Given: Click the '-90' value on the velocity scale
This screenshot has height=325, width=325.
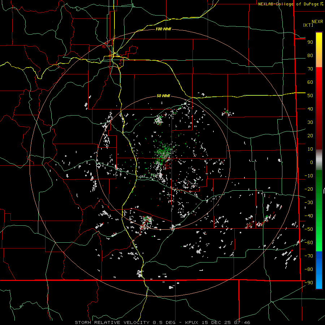Looking at the screenshot, I should (309, 283).
